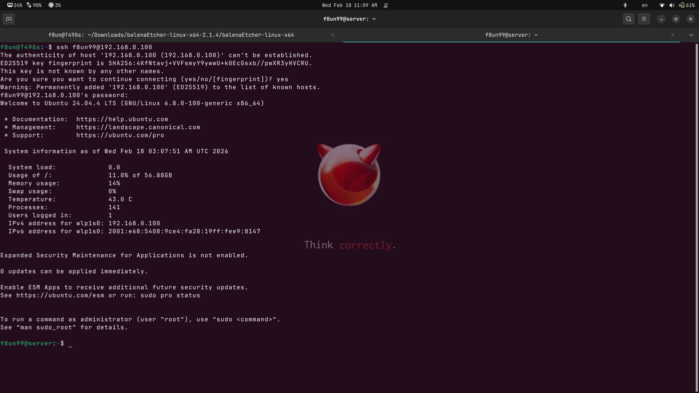
Task: Open a new terminal tab
Action: 9,19
